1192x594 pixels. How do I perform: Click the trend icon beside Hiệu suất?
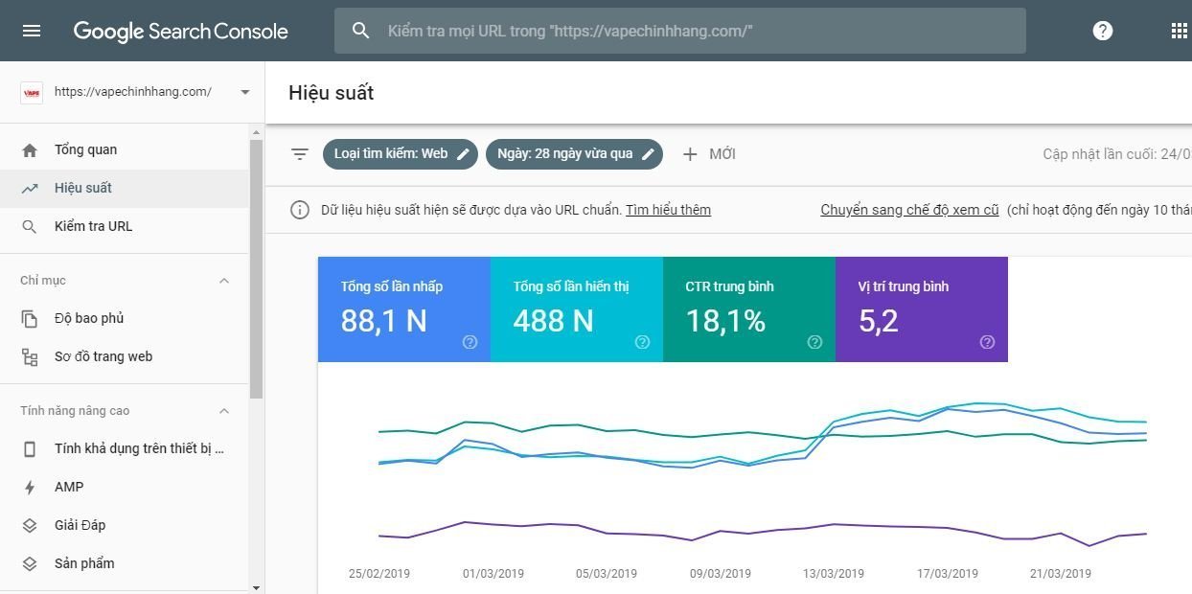tap(30, 188)
